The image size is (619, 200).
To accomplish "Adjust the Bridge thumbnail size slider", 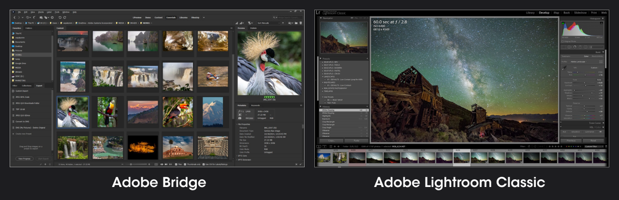I will coord(136,164).
